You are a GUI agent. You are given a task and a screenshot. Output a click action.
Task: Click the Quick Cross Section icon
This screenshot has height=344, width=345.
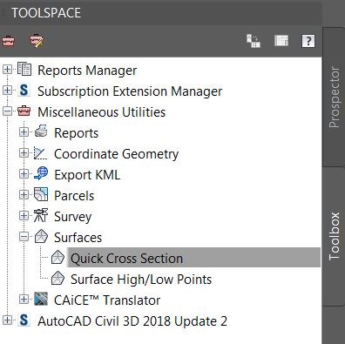tap(57, 257)
